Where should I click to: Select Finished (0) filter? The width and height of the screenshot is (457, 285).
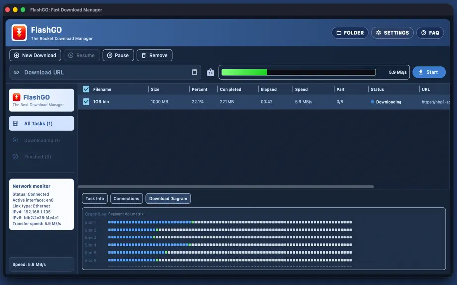[x=42, y=157]
